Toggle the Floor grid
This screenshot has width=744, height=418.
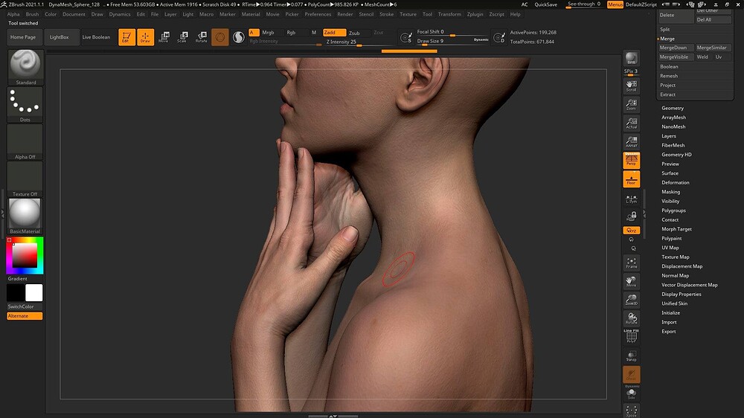coord(631,179)
